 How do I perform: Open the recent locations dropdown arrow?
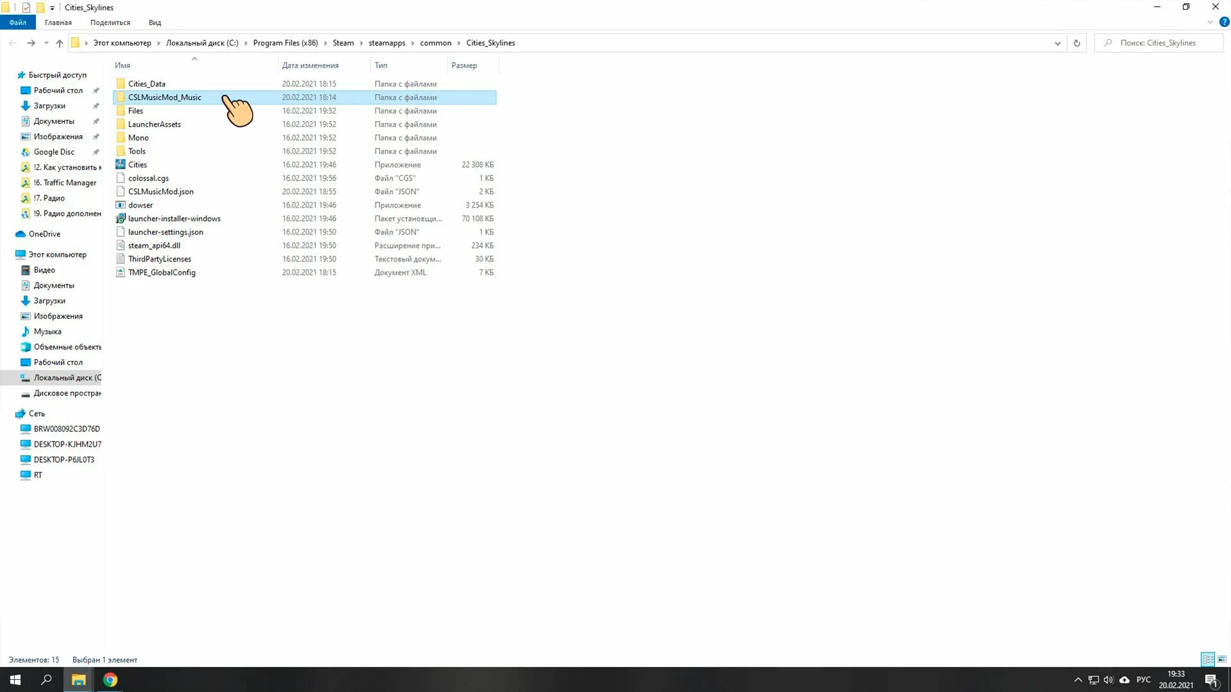tap(46, 43)
